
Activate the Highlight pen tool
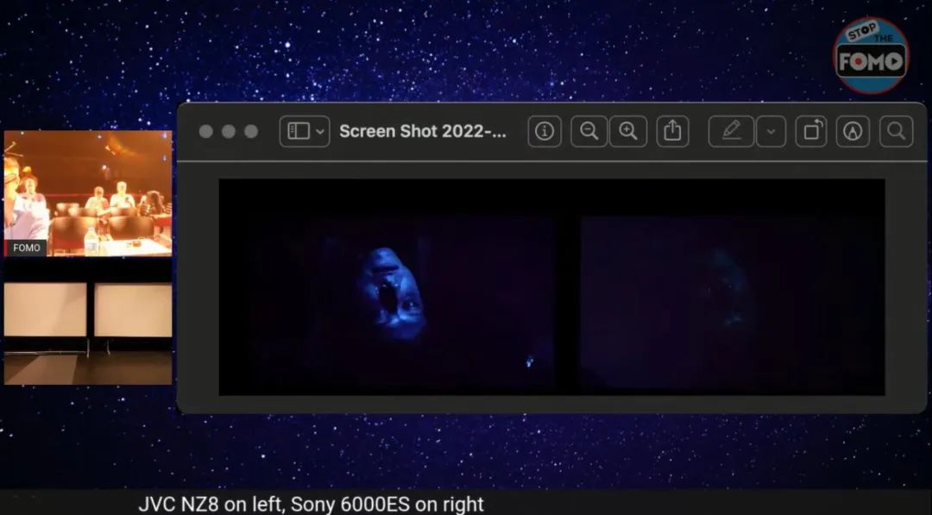[731, 131]
